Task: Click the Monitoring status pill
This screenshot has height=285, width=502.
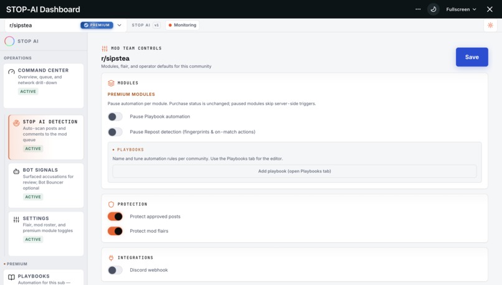Action: (x=182, y=26)
